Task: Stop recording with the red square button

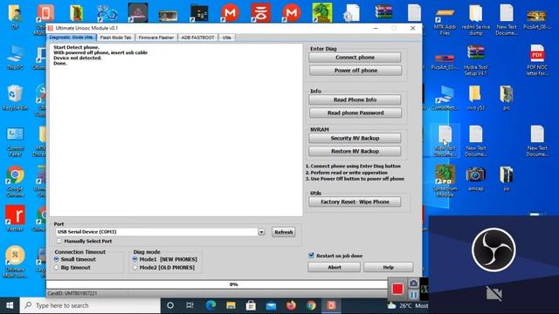Action: click(397, 289)
